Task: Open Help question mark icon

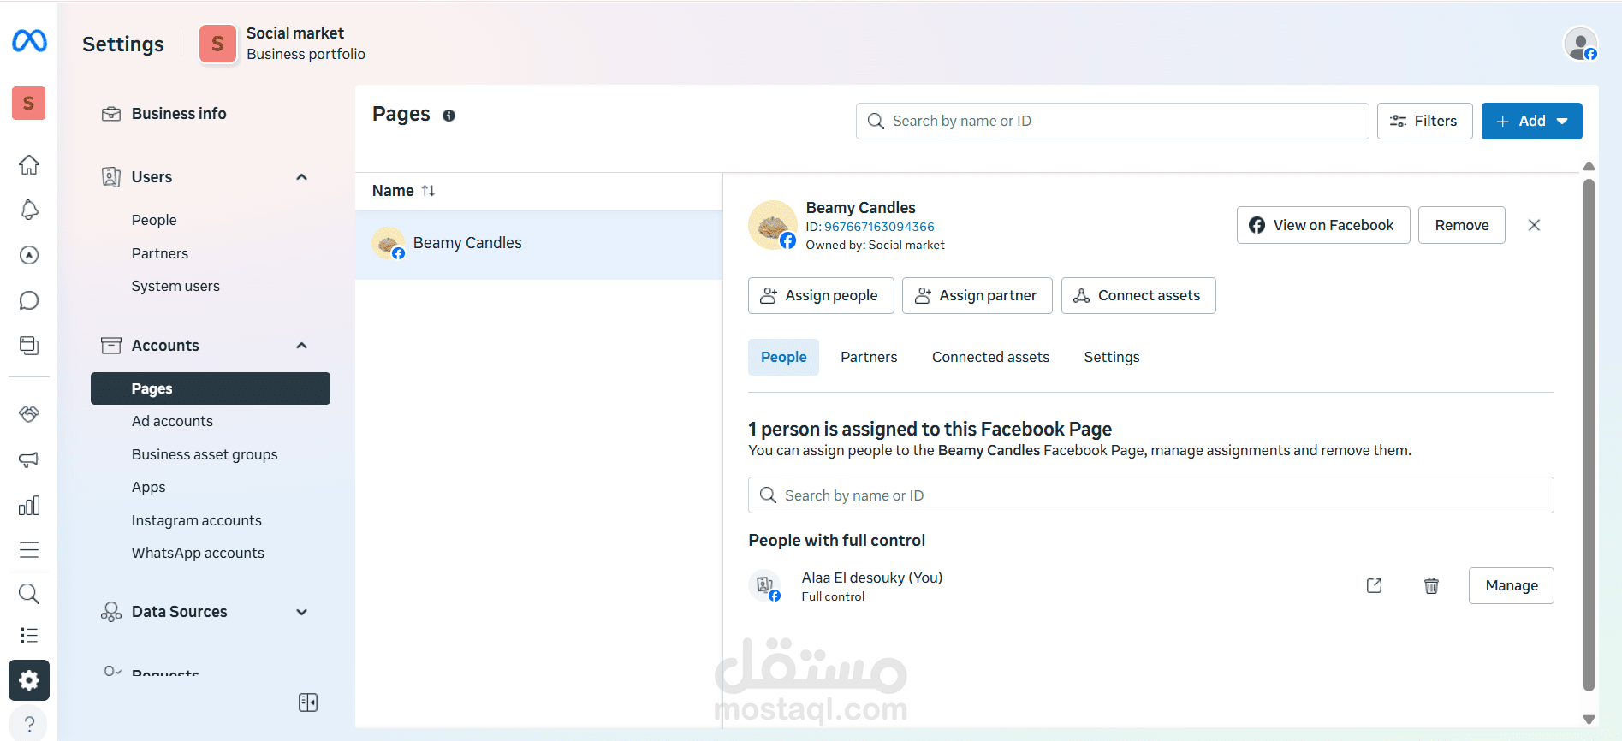Action: pyautogui.click(x=29, y=723)
